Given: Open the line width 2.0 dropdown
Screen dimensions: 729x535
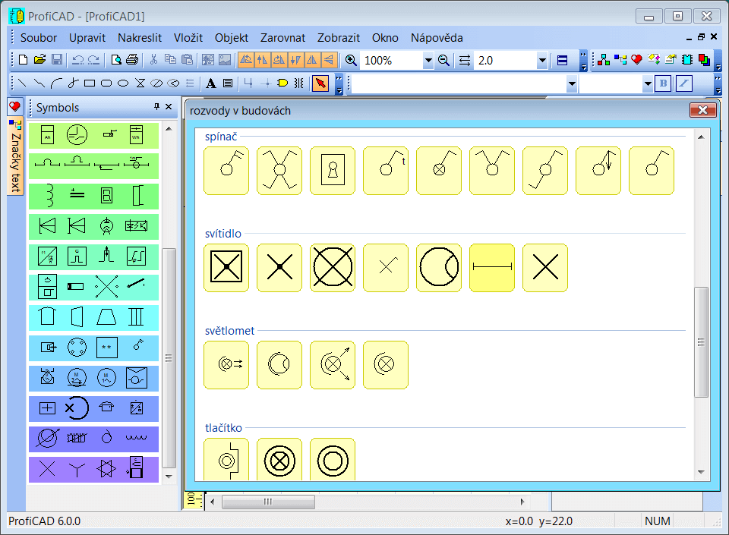Looking at the screenshot, I should coord(542,61).
